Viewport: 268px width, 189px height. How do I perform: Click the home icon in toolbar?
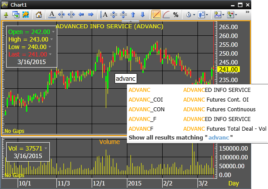click(39, 15)
